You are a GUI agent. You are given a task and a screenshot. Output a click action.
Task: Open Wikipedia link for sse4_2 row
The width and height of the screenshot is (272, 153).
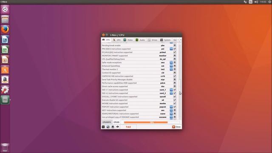(171, 93)
